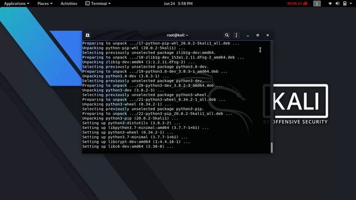
Task: Open the Places menu
Action: (44, 4)
